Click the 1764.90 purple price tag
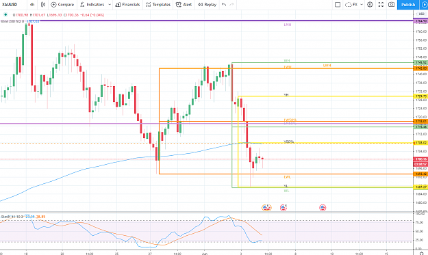The image size is (428, 255). (420, 21)
